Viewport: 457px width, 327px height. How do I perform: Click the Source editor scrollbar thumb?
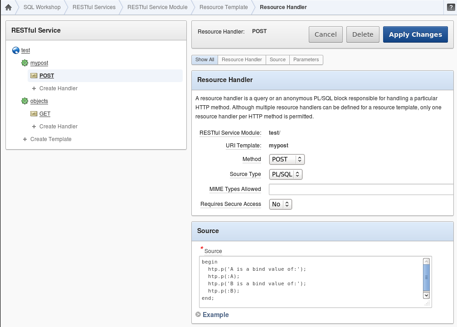[x=426, y=278]
